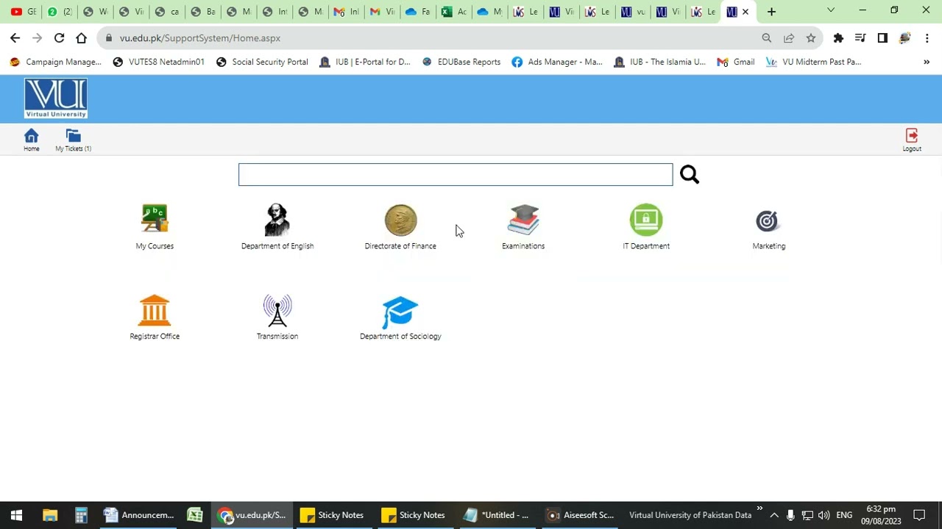The height and width of the screenshot is (529, 942).
Task: Click the share page icon in address bar
Action: [x=789, y=37]
